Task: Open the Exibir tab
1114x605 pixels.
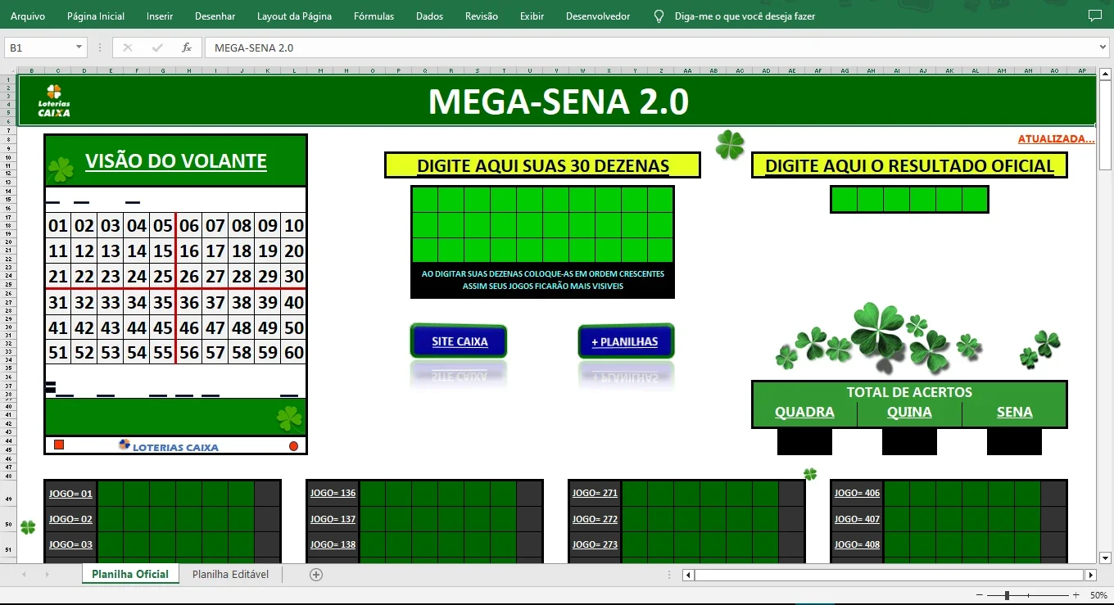Action: coord(532,16)
